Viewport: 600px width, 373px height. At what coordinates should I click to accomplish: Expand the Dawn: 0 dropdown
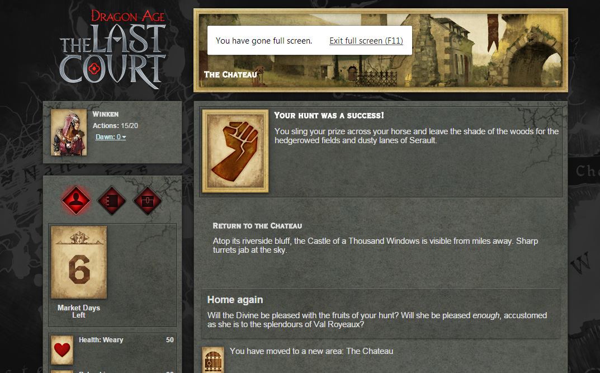point(111,137)
